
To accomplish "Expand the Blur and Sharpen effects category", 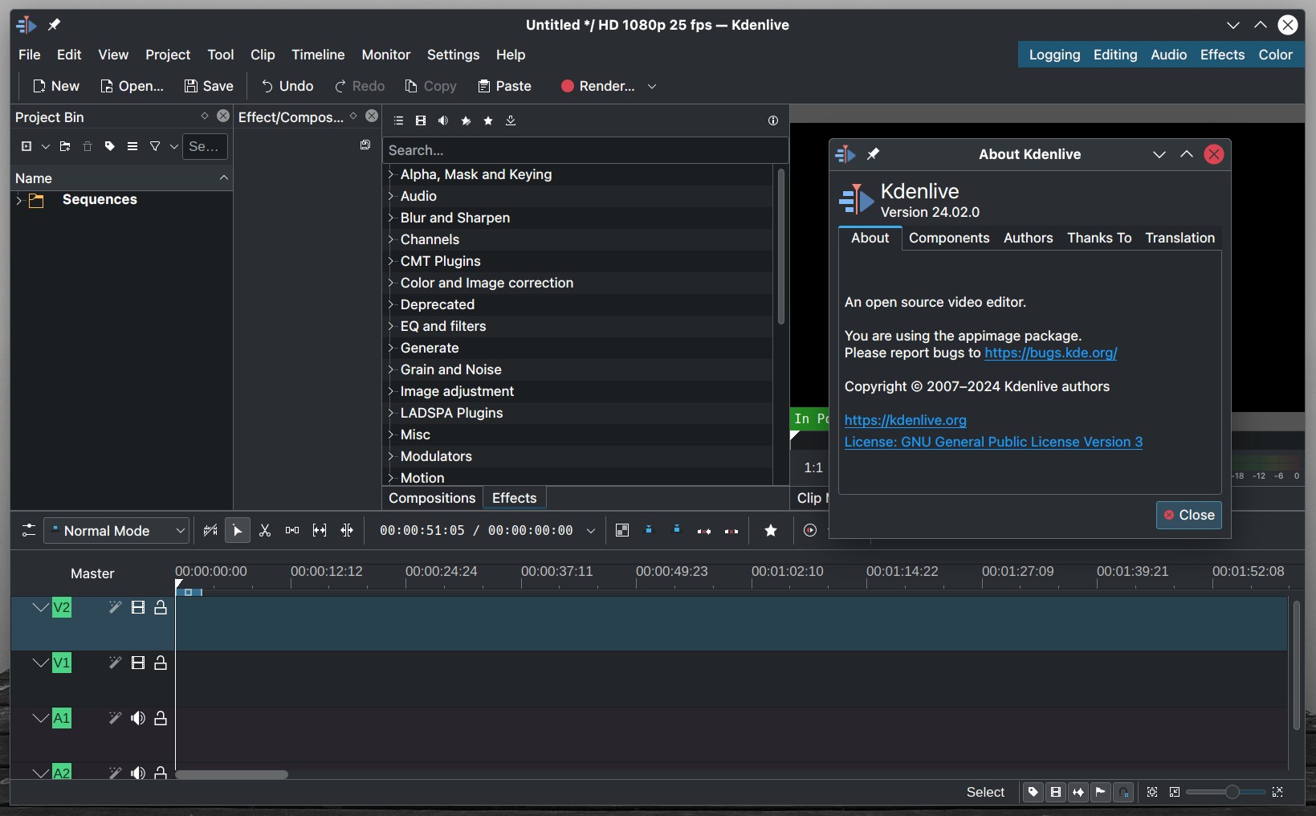I will pyautogui.click(x=391, y=218).
